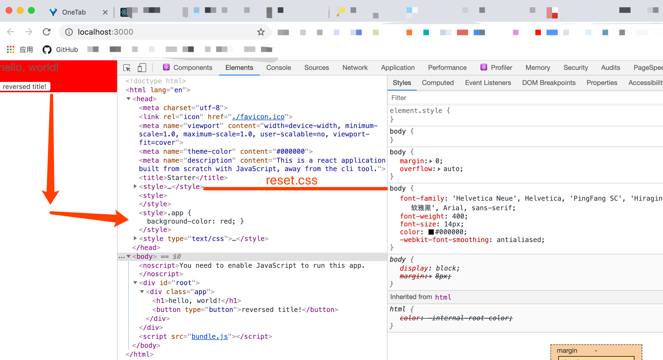Image resolution: width=663 pixels, height=360 pixels.
Task: Collapse the div id="root" node
Action: click(x=135, y=283)
